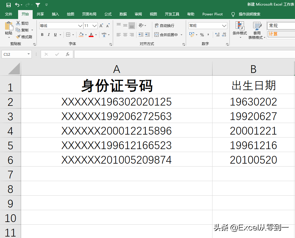
Task: Apply the fill color bucket
Action: 81,35
